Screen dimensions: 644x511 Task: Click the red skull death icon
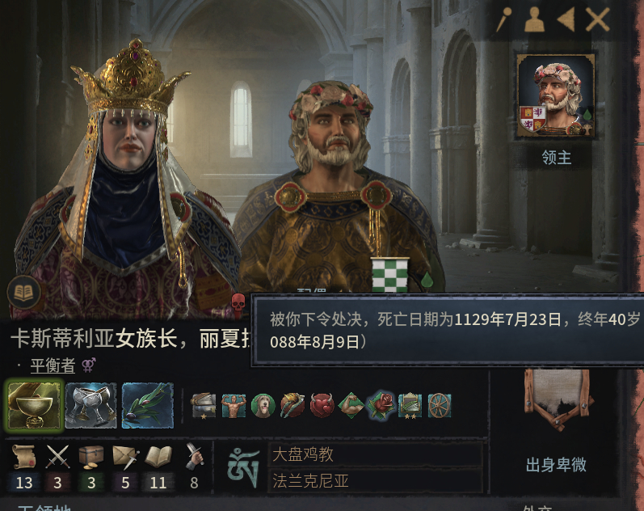click(x=238, y=305)
